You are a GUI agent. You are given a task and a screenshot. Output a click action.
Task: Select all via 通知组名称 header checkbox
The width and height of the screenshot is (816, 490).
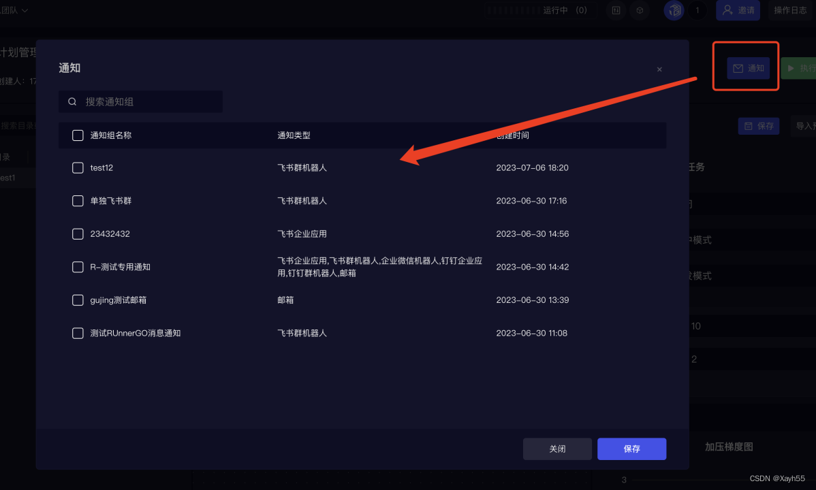click(78, 135)
